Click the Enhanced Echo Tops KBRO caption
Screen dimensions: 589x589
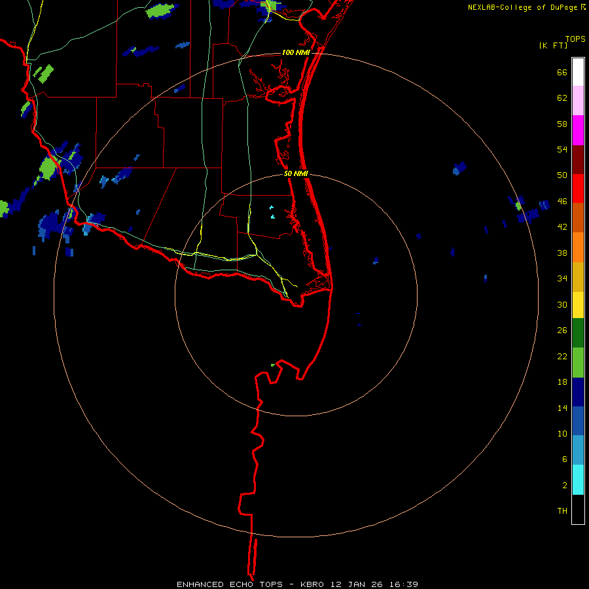pos(297,584)
